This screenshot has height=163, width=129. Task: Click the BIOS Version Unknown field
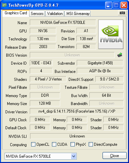tap(72, 55)
